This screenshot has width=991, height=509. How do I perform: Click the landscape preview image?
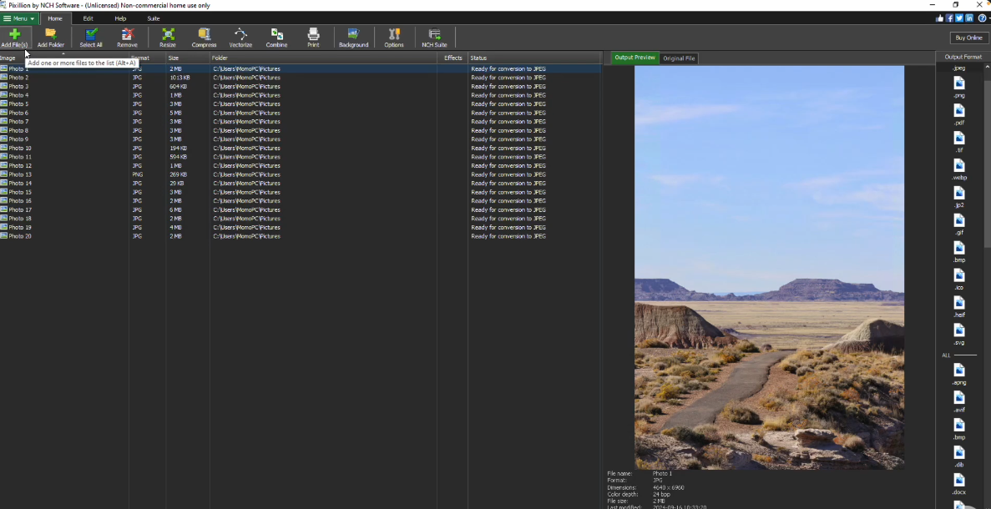pos(769,267)
